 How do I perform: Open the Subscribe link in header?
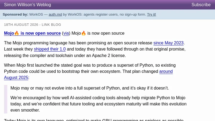click(201, 5)
